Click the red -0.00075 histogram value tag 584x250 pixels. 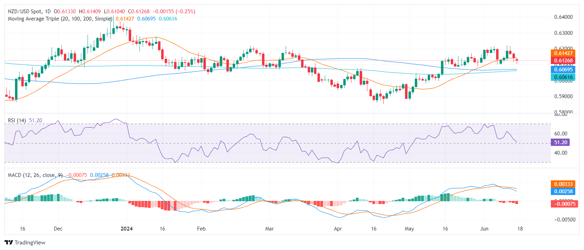(563, 204)
